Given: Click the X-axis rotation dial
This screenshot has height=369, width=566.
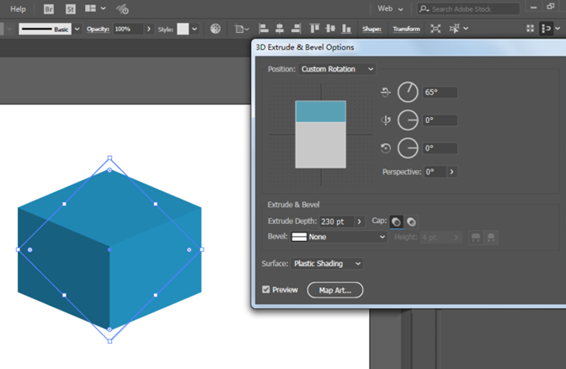Looking at the screenshot, I should click(x=408, y=92).
